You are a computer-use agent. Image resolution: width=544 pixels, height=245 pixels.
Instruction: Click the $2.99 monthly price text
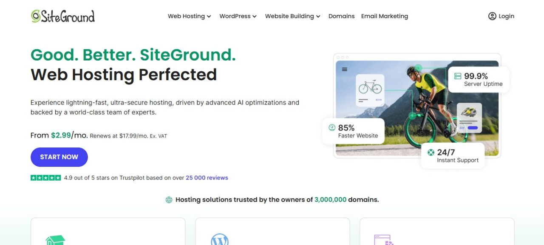(61, 135)
